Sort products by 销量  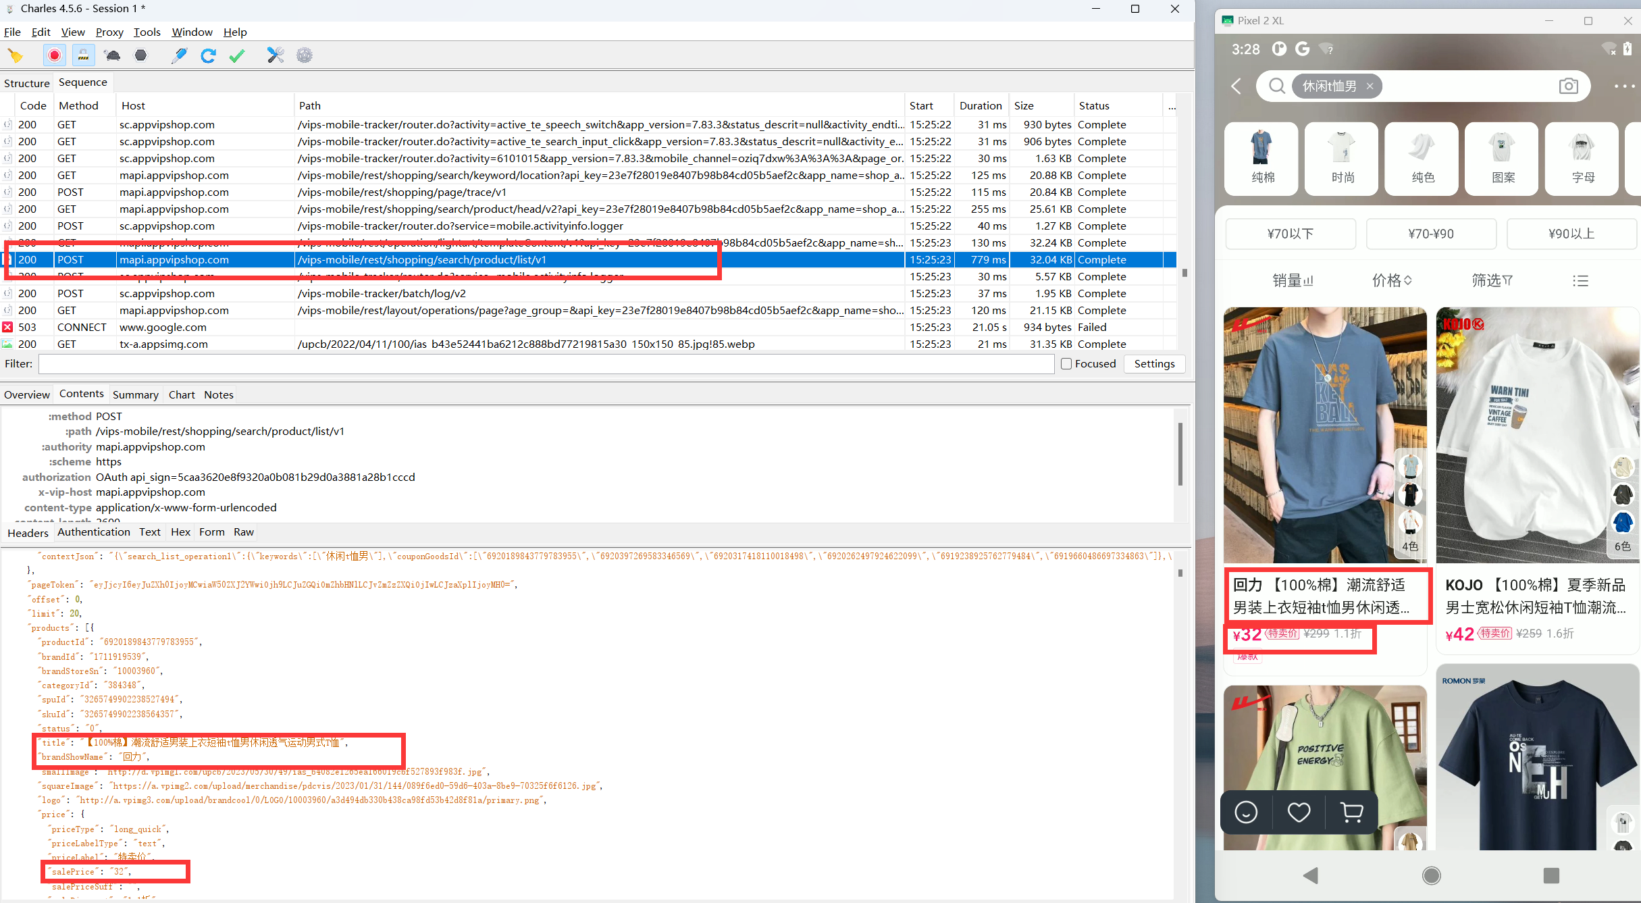tap(1293, 280)
